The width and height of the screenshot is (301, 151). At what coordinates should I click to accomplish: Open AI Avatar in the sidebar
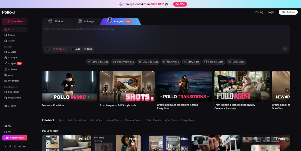(15, 69)
